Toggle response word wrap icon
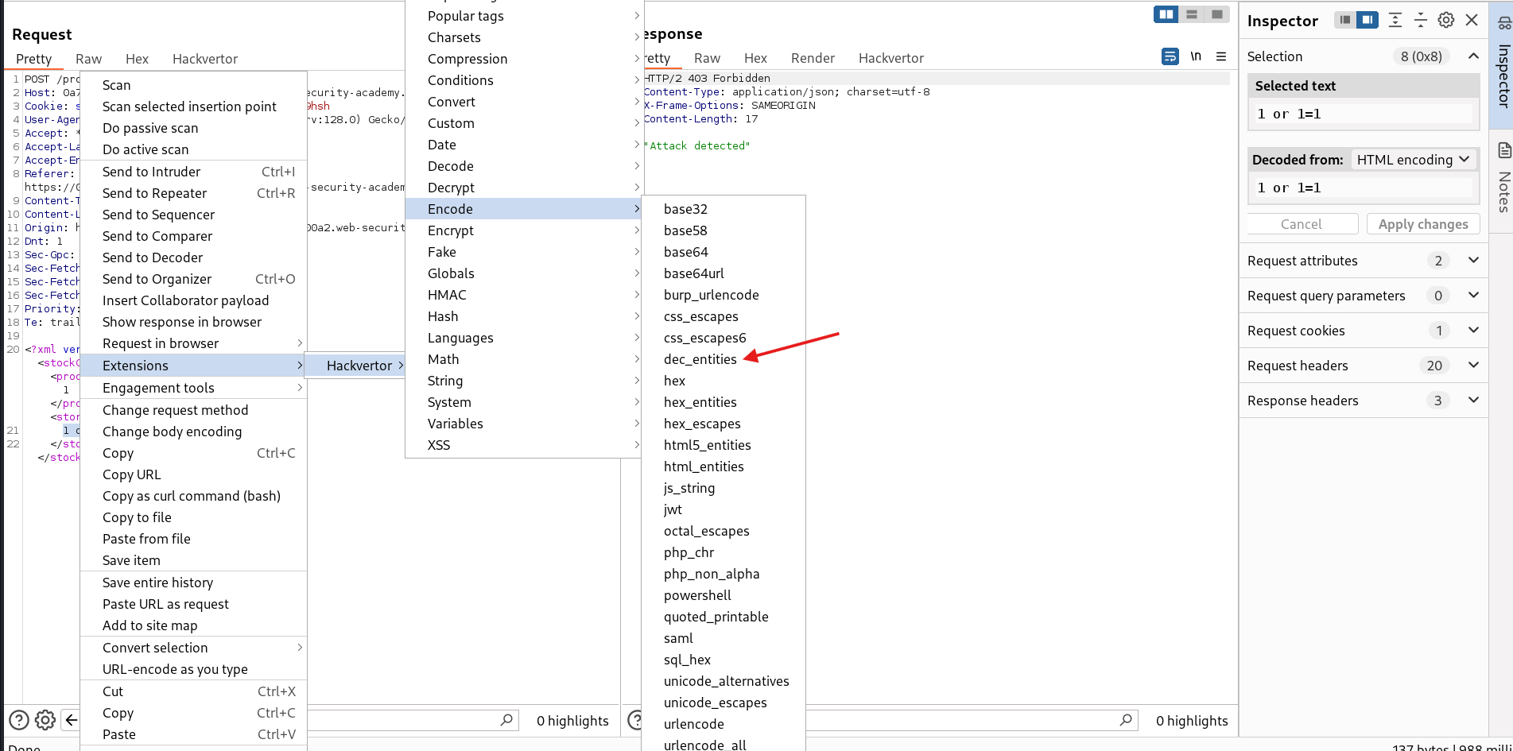1513x751 pixels. (x=1170, y=56)
